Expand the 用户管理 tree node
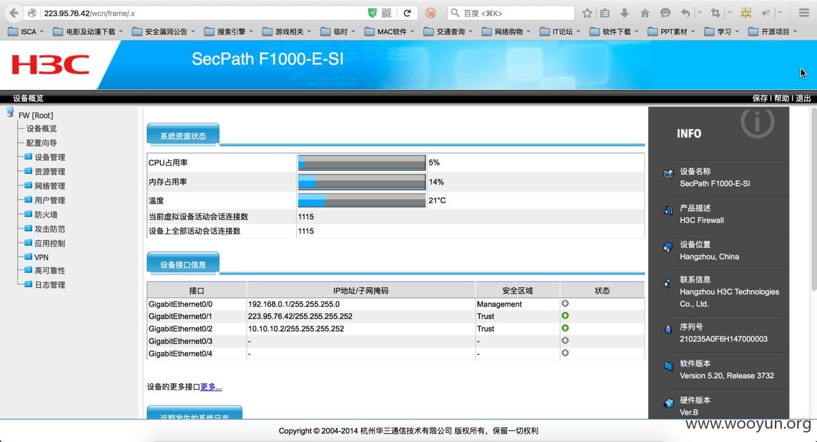The height and width of the screenshot is (442, 817). coord(28,199)
